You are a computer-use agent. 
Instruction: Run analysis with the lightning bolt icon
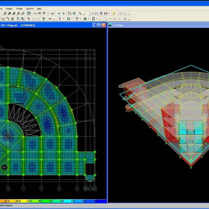click(x=114, y=13)
